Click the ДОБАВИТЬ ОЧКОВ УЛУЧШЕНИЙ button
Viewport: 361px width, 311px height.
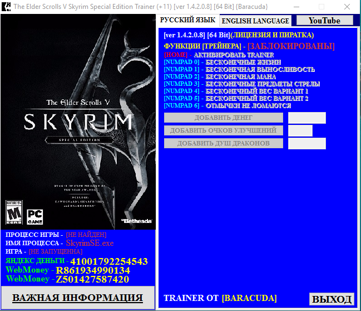point(223,130)
